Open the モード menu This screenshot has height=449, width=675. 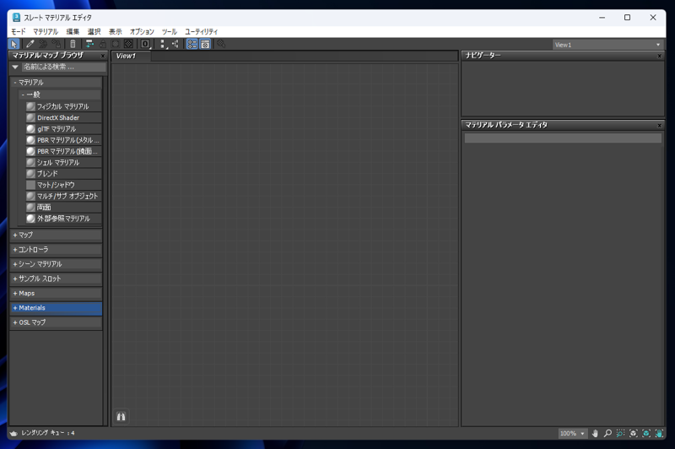pyautogui.click(x=18, y=31)
